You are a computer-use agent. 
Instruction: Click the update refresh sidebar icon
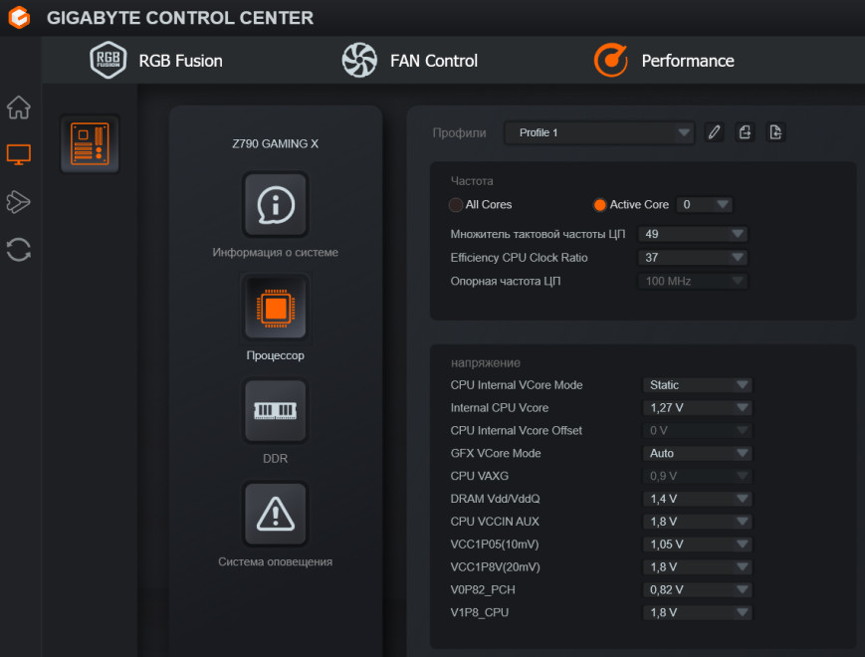tap(19, 249)
